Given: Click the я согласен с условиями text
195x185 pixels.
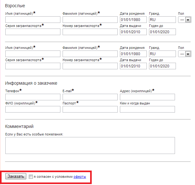Looking at the screenshot, I should click(53, 177).
